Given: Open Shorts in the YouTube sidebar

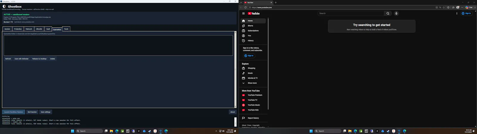Looking at the screenshot, I should point(253,26).
